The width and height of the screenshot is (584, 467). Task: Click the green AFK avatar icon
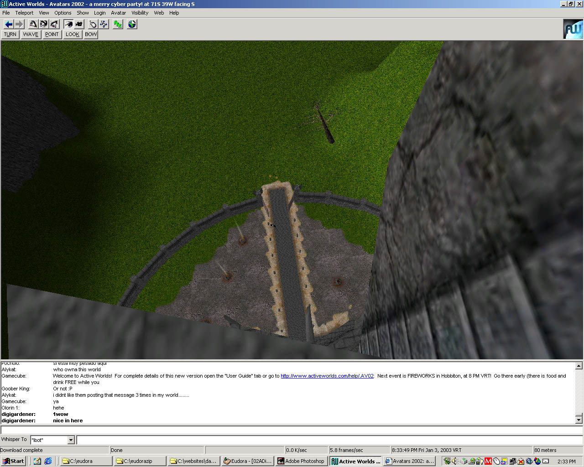tap(118, 24)
